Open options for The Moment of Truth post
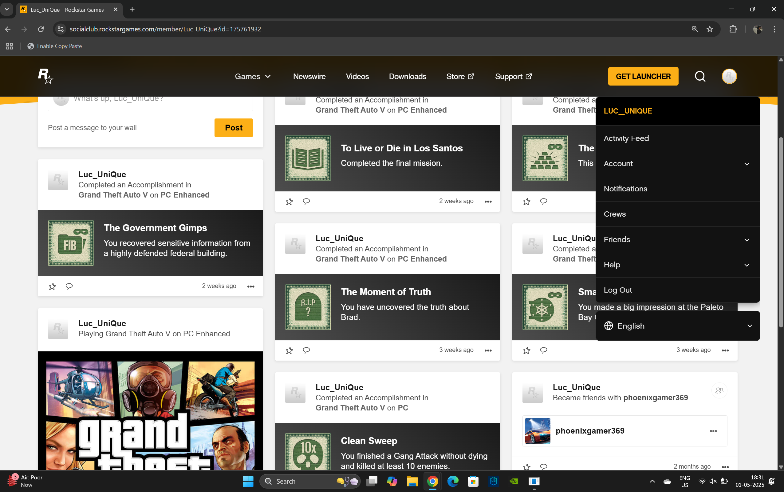Image resolution: width=784 pixels, height=492 pixels. coord(488,350)
